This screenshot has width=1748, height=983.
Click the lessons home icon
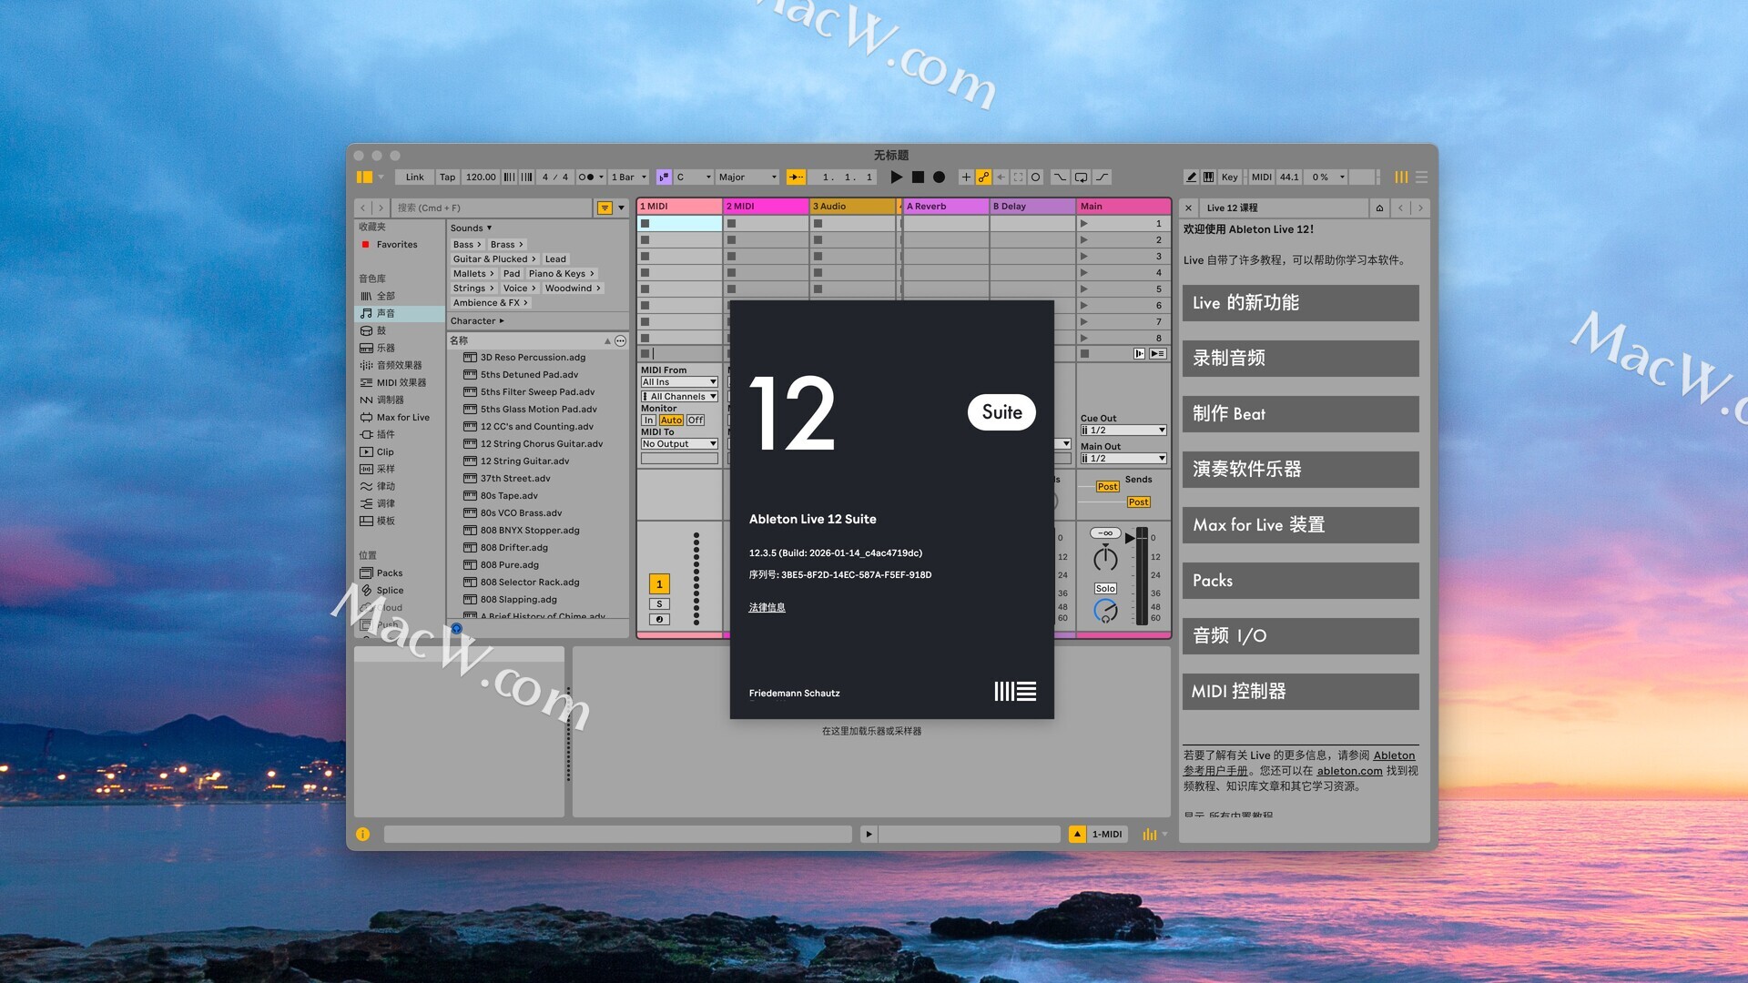[x=1379, y=208]
